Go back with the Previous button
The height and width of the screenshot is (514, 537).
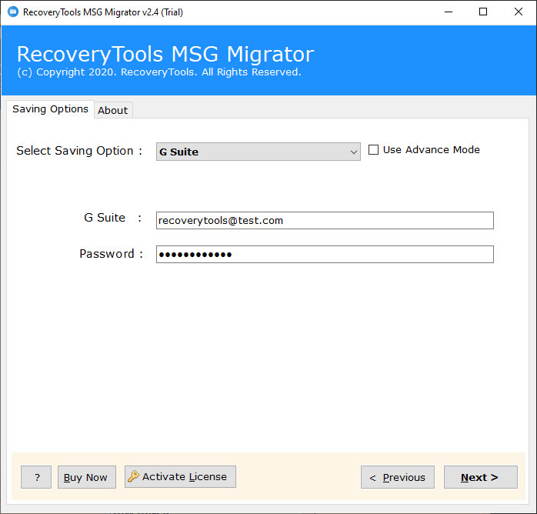pos(398,477)
